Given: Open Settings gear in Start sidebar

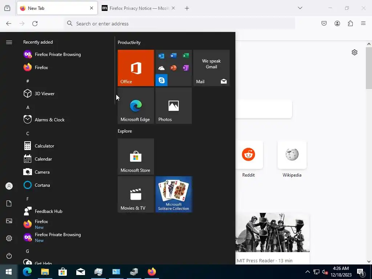Looking at the screenshot, I should click(9, 238).
